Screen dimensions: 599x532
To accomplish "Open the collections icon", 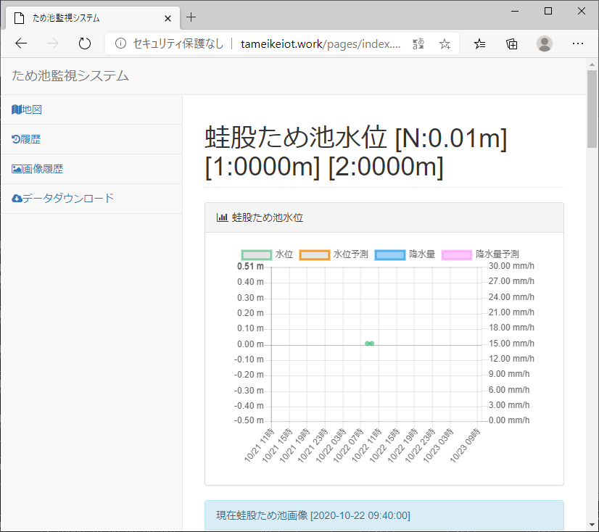I will click(x=512, y=44).
